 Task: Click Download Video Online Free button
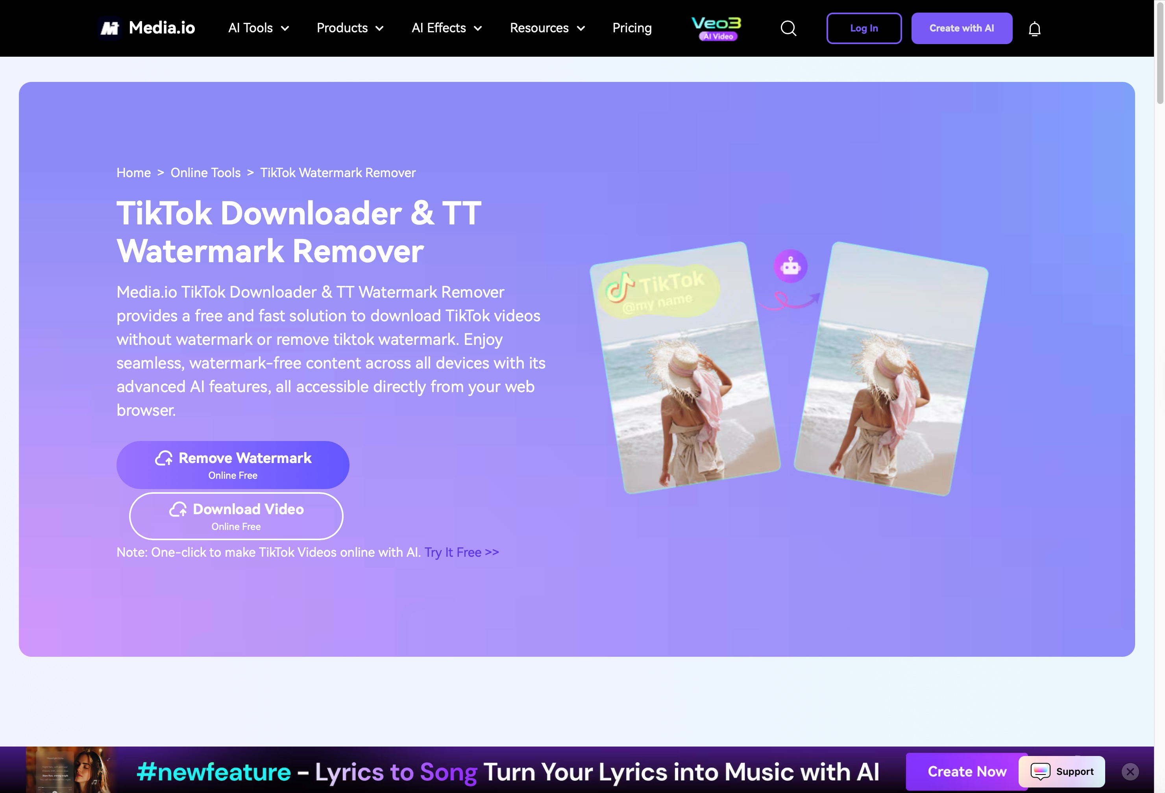coord(236,516)
